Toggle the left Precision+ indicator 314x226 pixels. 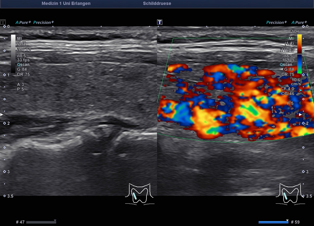(x=44, y=23)
